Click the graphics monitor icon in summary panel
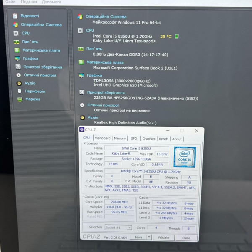This screenshot has width=252, height=252. tap(81, 75)
